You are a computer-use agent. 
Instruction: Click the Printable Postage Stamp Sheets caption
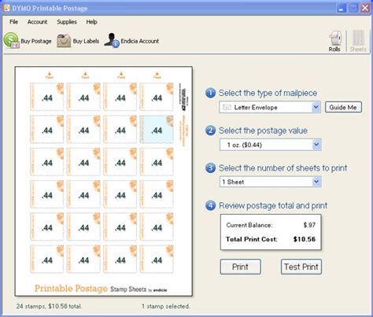point(101,289)
